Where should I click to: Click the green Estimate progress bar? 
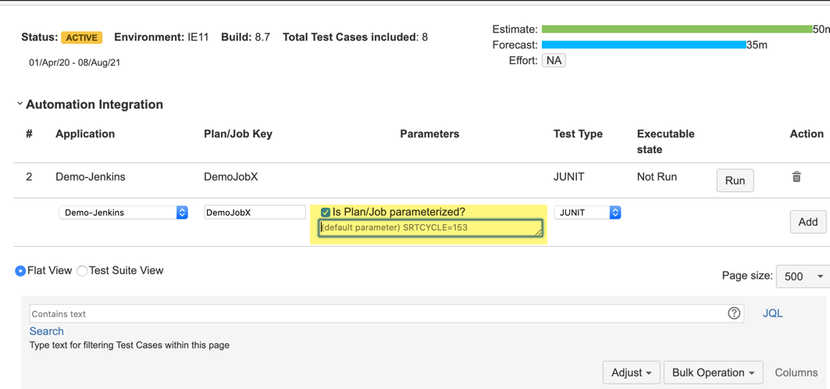(676, 30)
